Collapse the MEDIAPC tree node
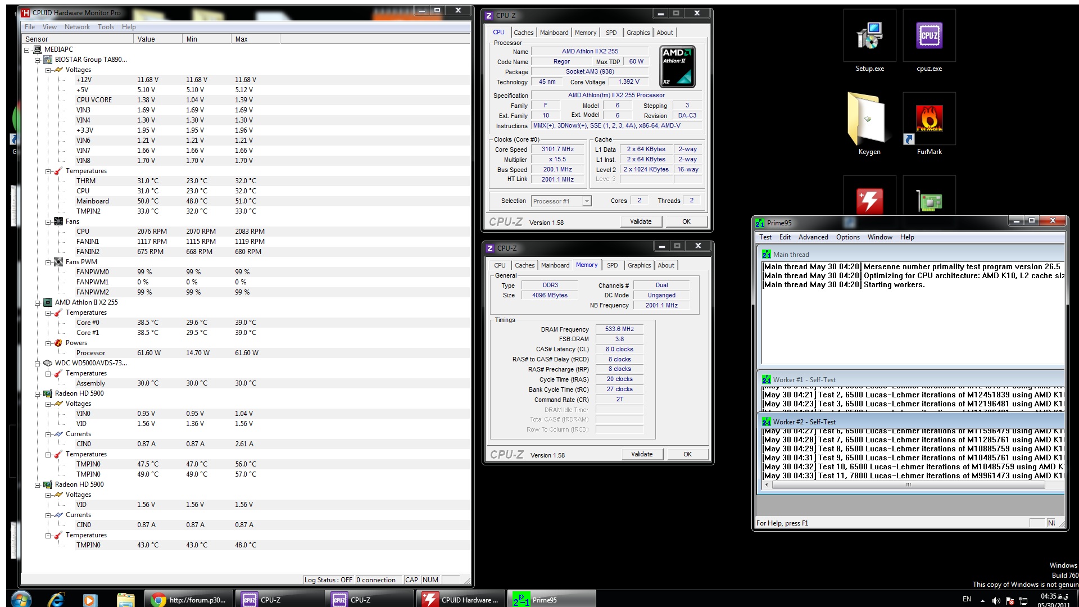The height and width of the screenshot is (607, 1079). point(26,49)
